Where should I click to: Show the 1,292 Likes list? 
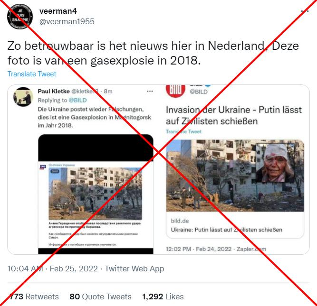[163, 297]
